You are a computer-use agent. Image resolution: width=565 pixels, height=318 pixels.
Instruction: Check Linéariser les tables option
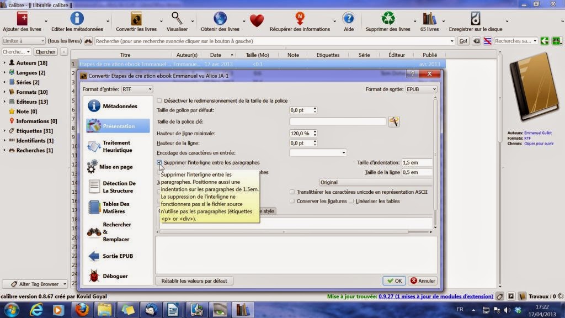point(351,201)
